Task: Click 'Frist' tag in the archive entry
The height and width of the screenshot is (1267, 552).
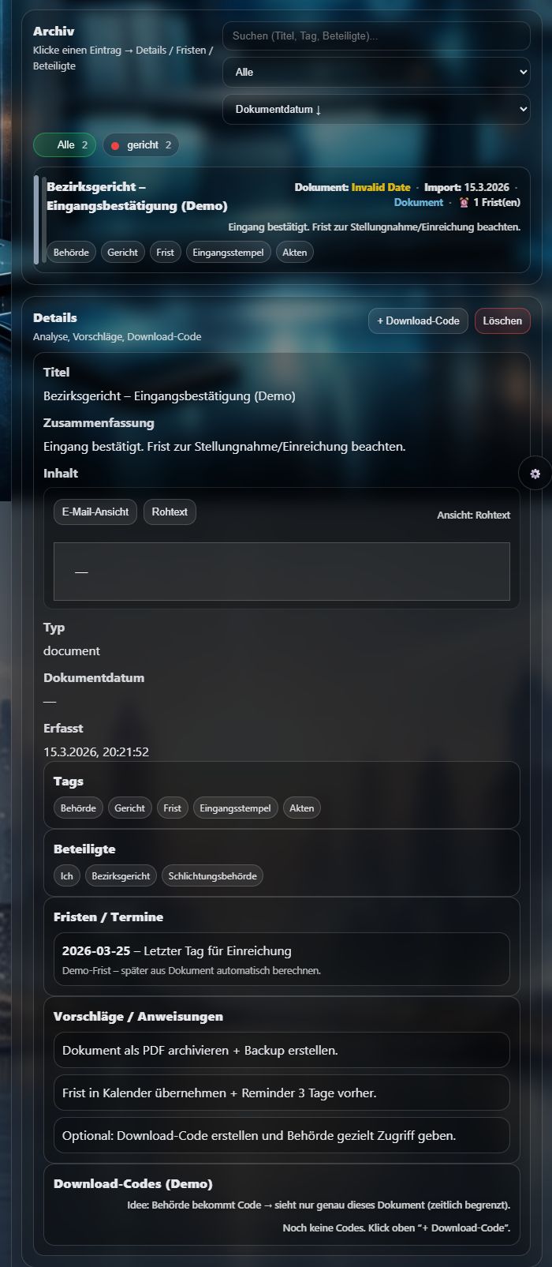Action: (x=166, y=253)
